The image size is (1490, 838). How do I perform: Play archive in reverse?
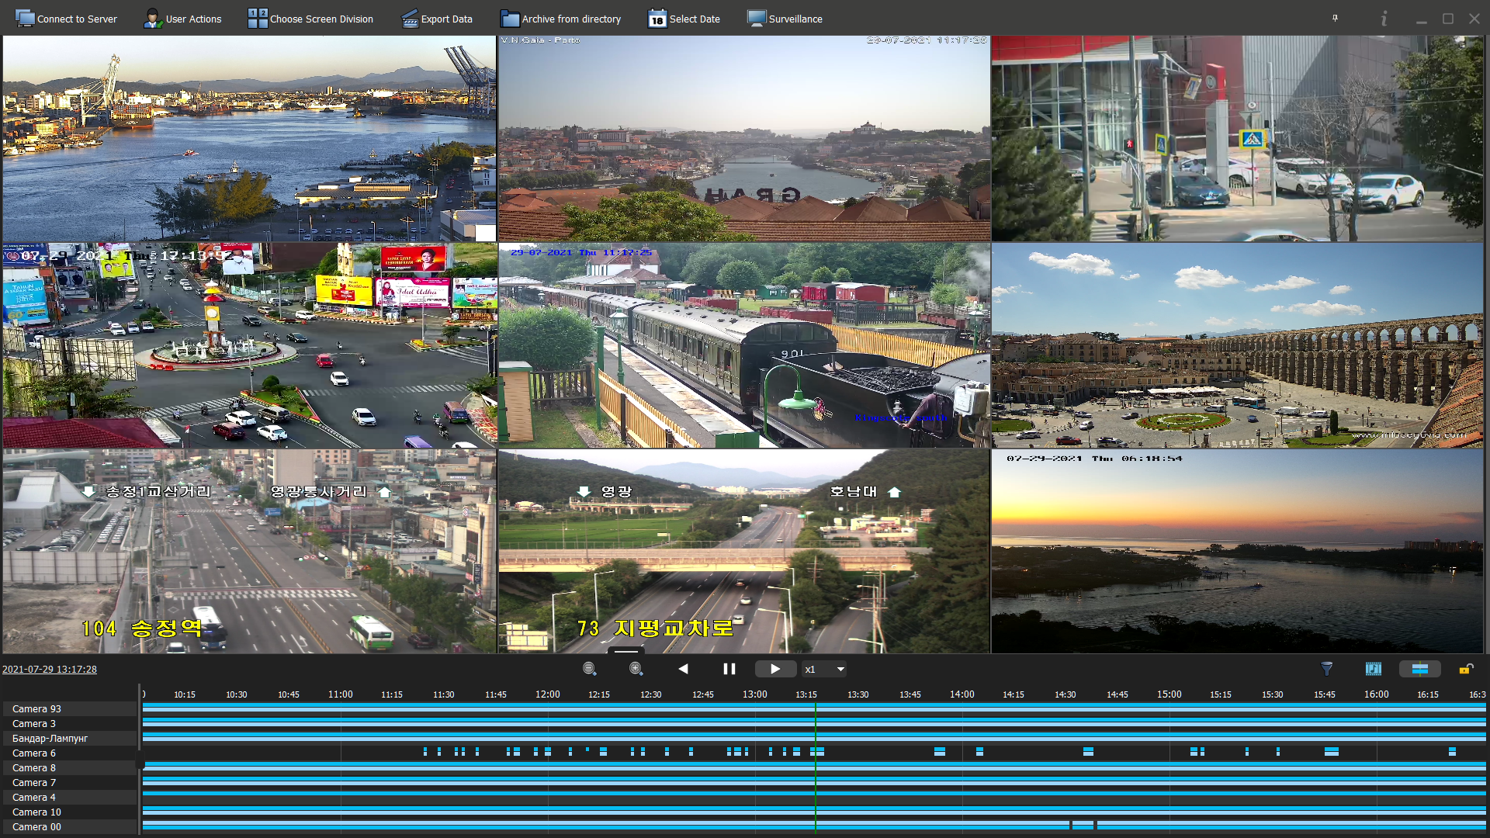(683, 669)
